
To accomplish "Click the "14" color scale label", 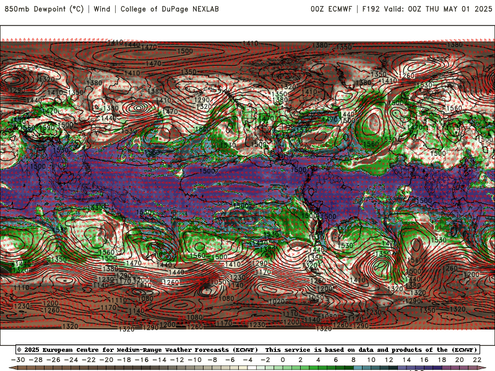I will tap(407, 360).
